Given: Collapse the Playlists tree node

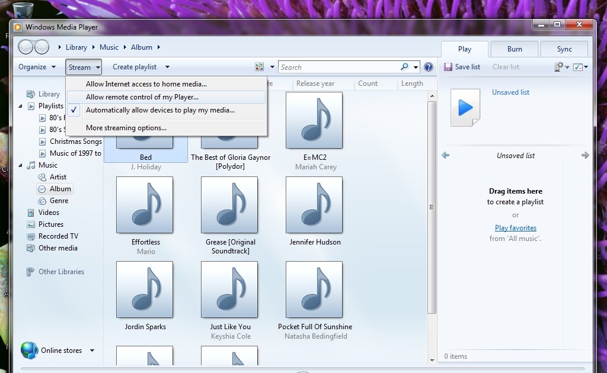Looking at the screenshot, I should pos(21,106).
